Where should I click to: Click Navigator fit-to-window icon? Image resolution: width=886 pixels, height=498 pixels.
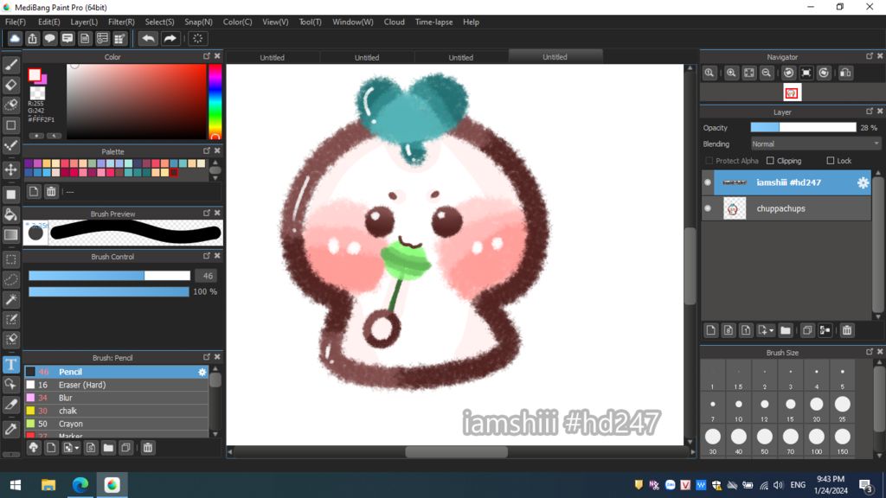coord(748,73)
